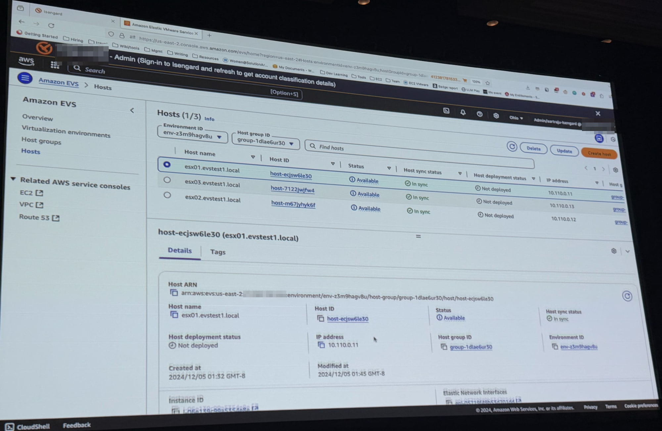
Task: Select the esx01.evstest1.local radio button
Action: click(x=167, y=164)
